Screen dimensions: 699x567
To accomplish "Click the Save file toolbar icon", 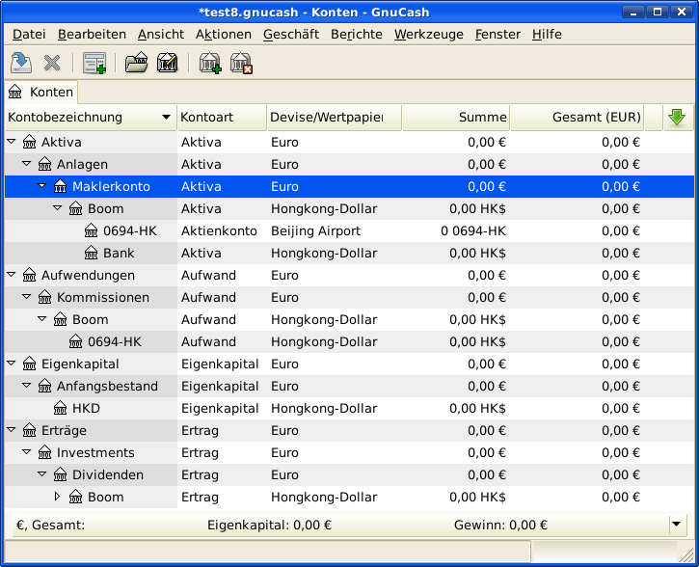I will coord(20,64).
